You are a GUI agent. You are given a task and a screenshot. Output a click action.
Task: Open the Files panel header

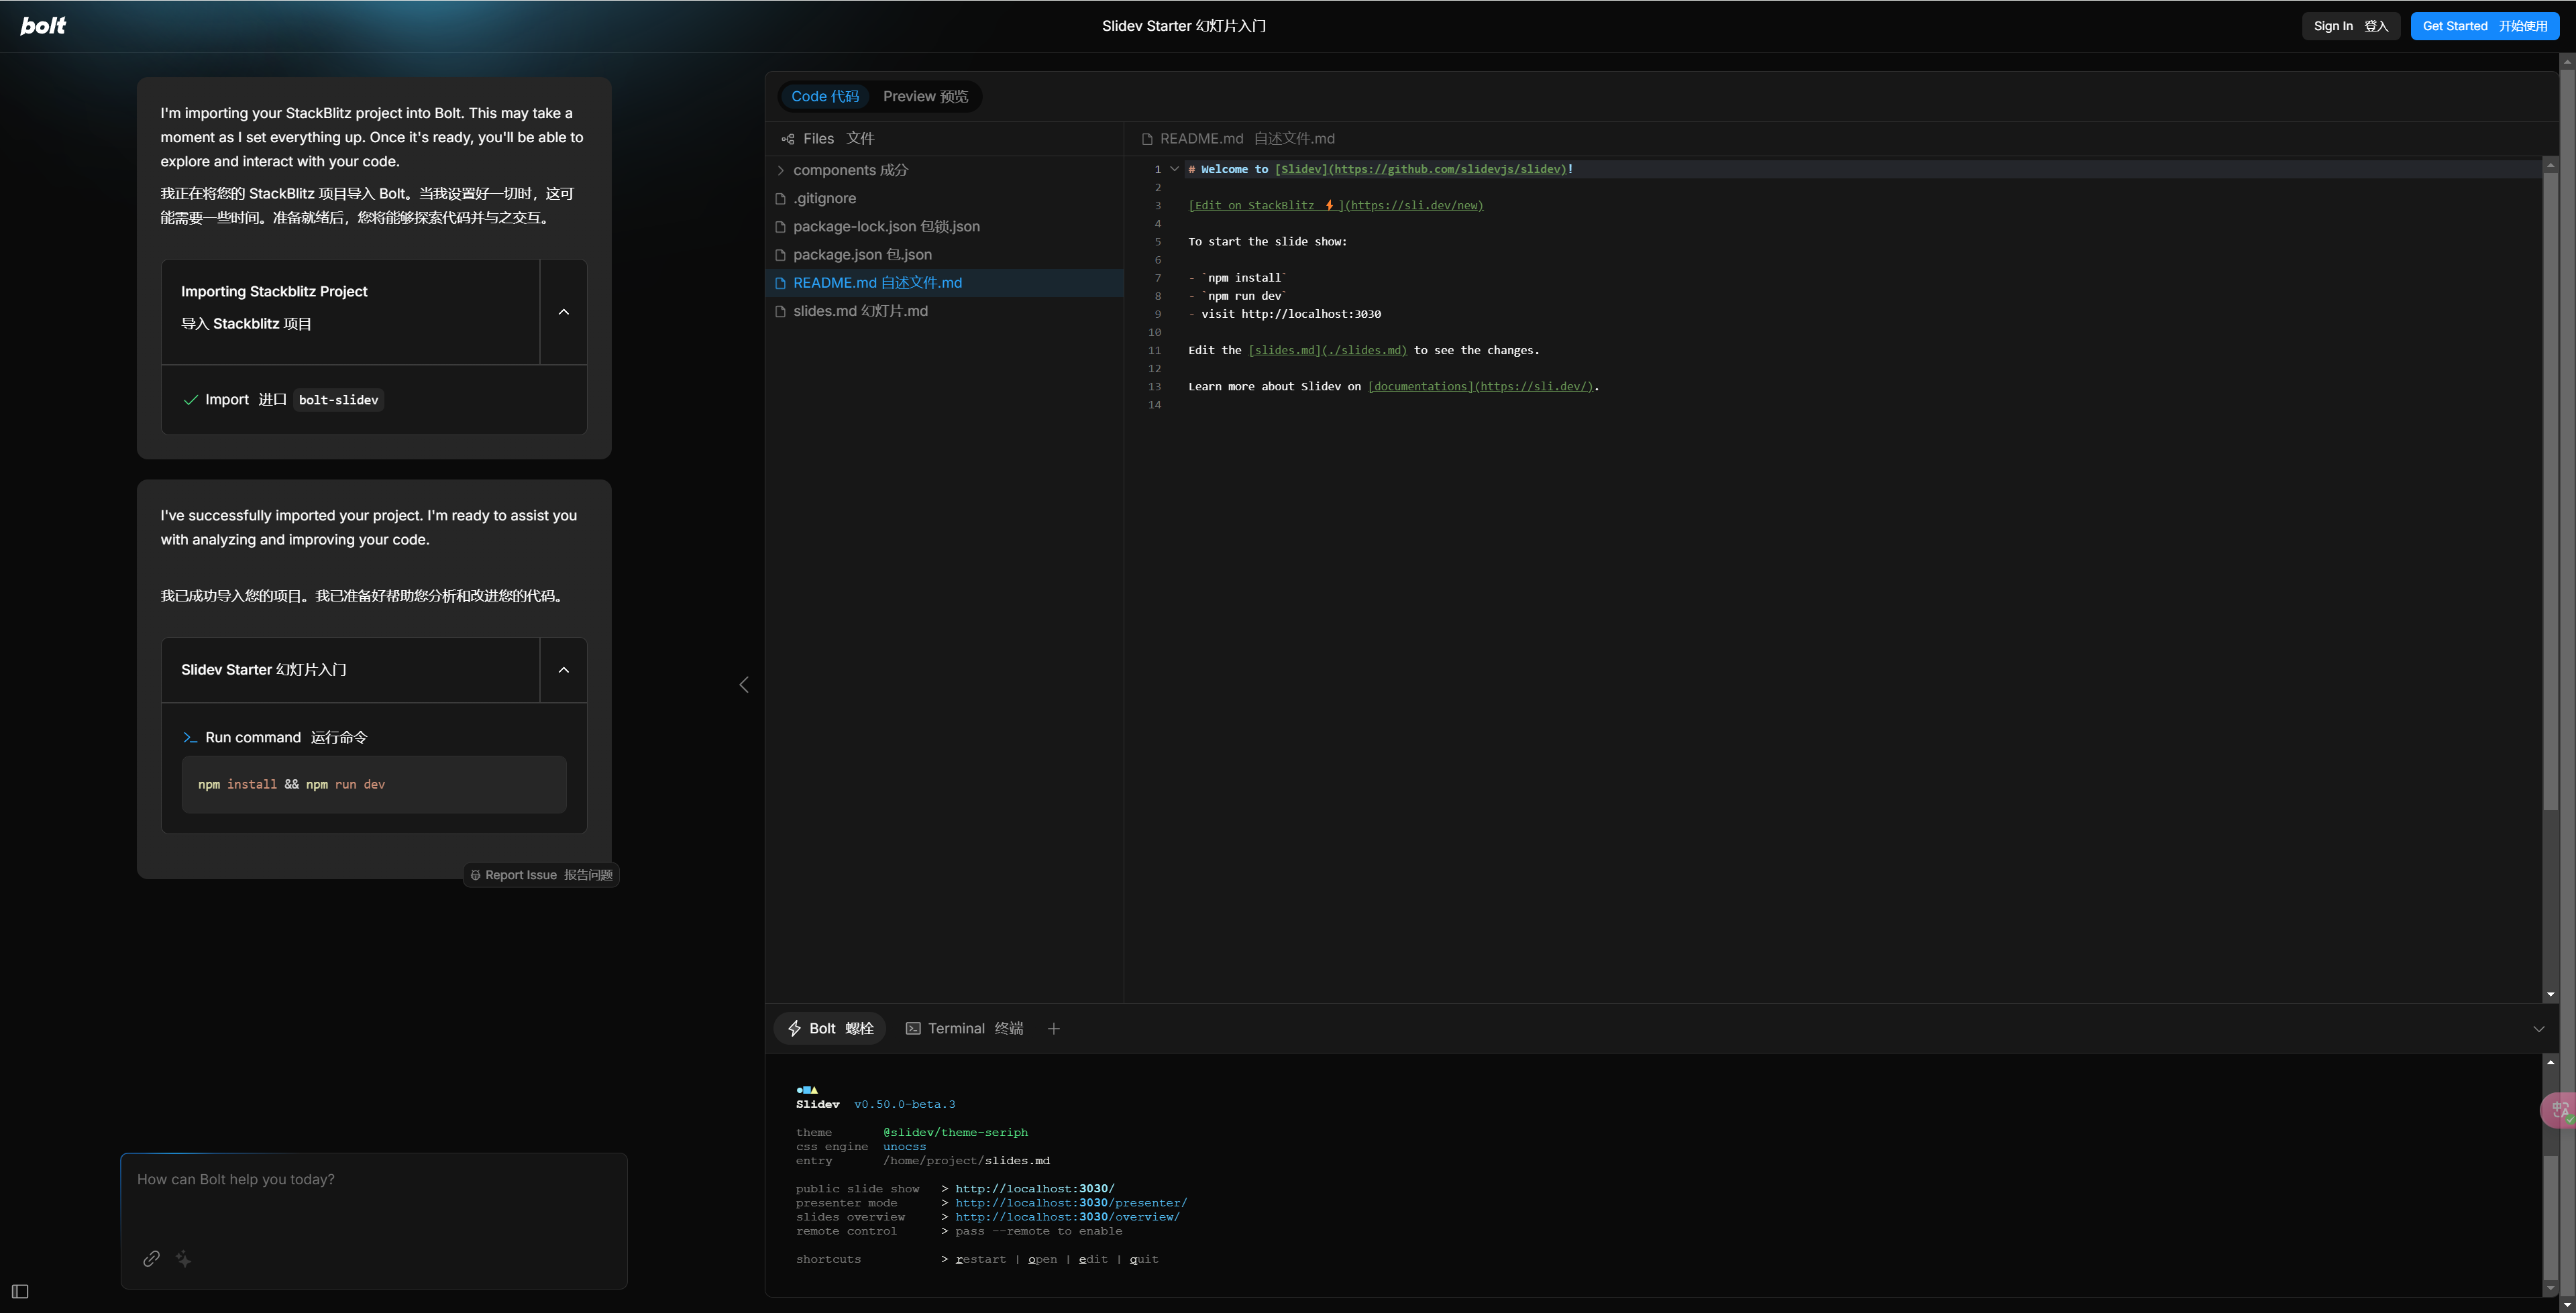pyautogui.click(x=828, y=139)
